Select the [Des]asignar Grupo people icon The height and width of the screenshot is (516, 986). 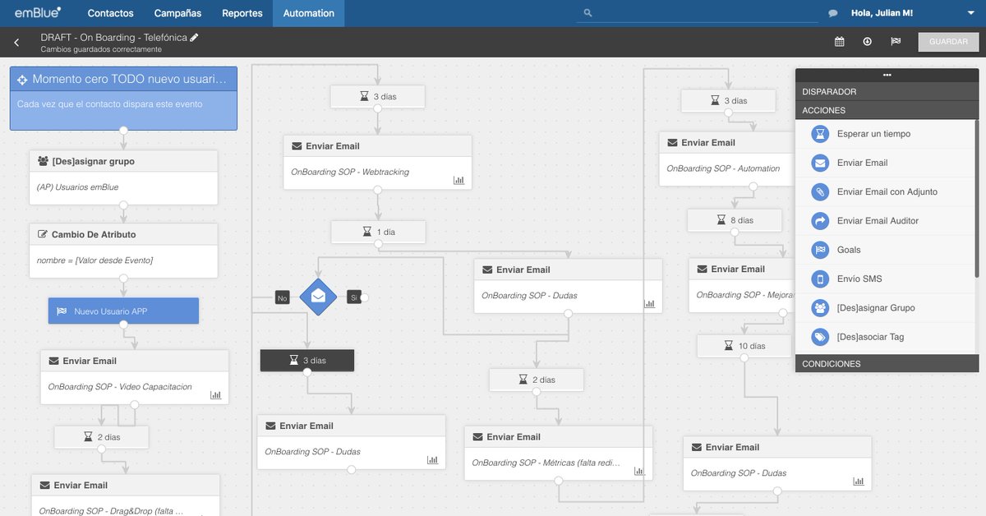[x=820, y=308]
